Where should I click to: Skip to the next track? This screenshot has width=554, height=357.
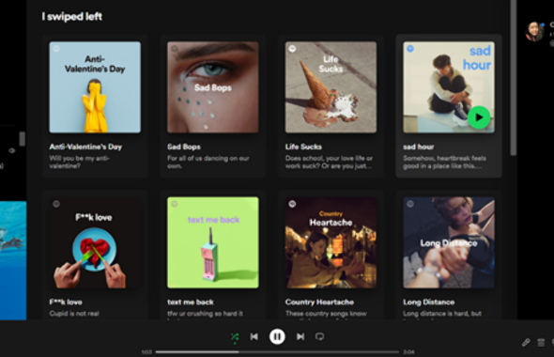(x=300, y=337)
